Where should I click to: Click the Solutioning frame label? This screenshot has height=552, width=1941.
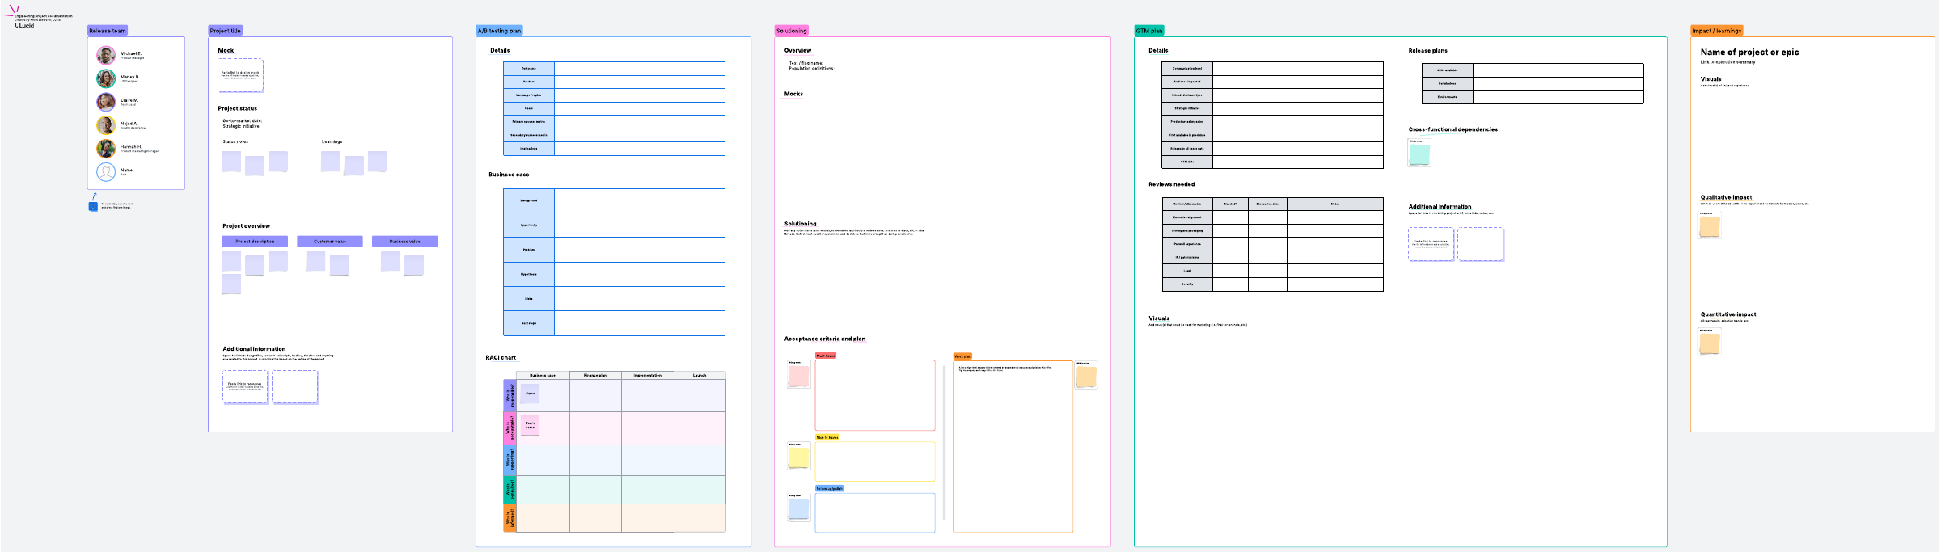pos(791,31)
